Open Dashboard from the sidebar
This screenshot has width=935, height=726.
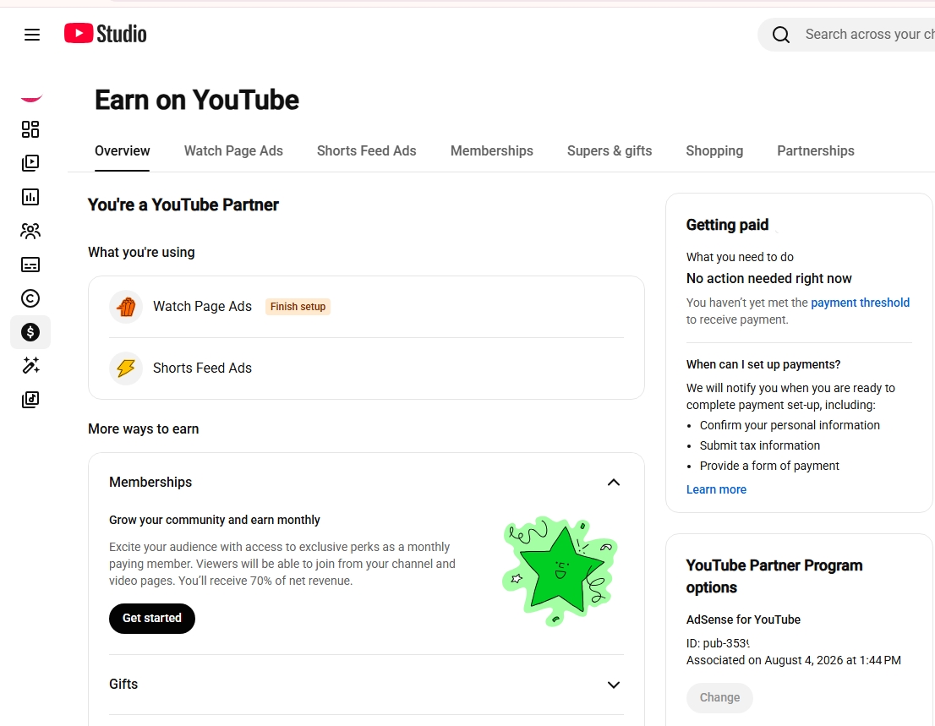(30, 129)
